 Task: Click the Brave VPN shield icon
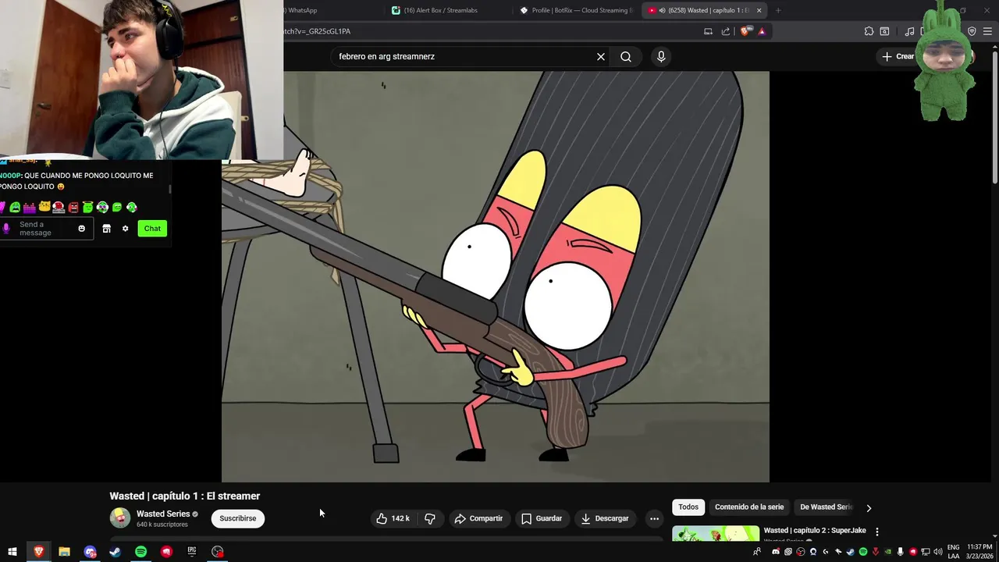point(972,31)
